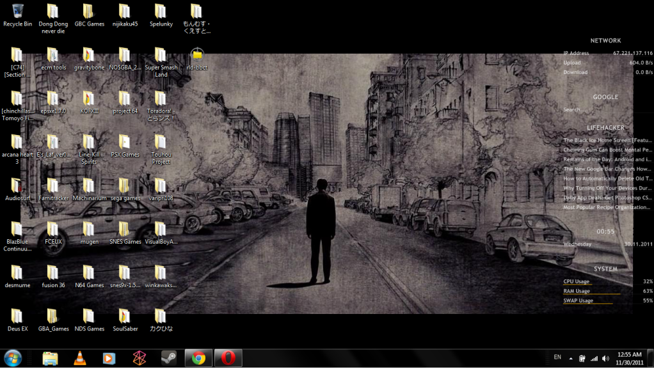Open "Most Popular Recipe Organization" article
Viewport: 654px width, 392px height.
tap(607, 207)
